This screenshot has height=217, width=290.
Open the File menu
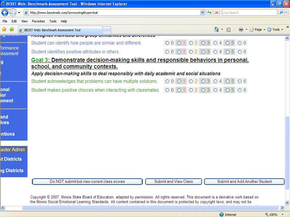5,21
